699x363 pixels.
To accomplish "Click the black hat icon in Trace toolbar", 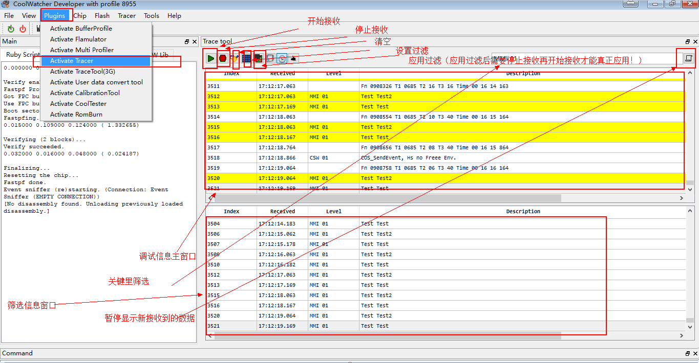I will point(294,58).
